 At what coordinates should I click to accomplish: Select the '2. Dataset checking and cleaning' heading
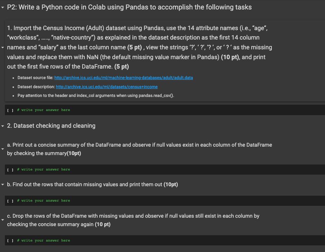tap(54, 126)
